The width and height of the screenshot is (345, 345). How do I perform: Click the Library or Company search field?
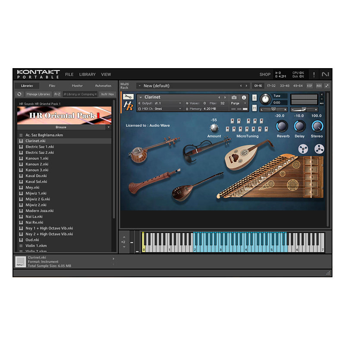[80, 94]
